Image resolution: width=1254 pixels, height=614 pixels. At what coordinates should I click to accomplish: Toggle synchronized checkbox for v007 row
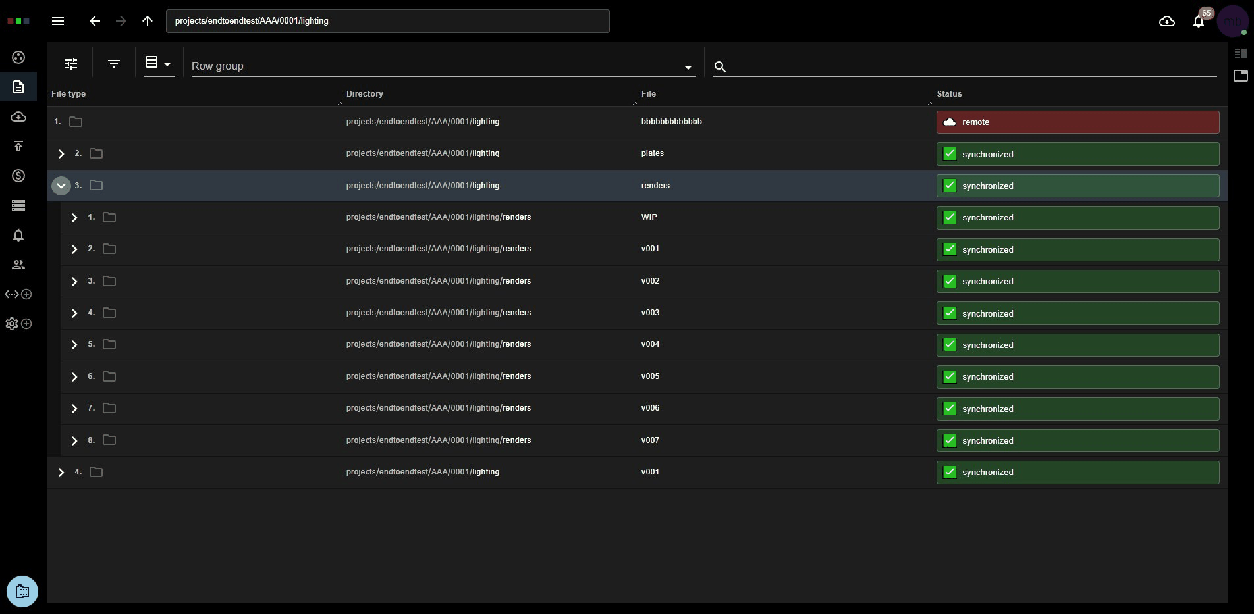[x=950, y=440]
